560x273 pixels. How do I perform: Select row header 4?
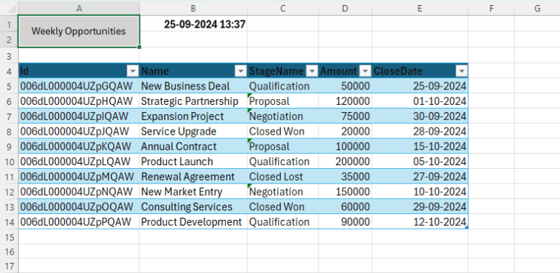pos(9,71)
